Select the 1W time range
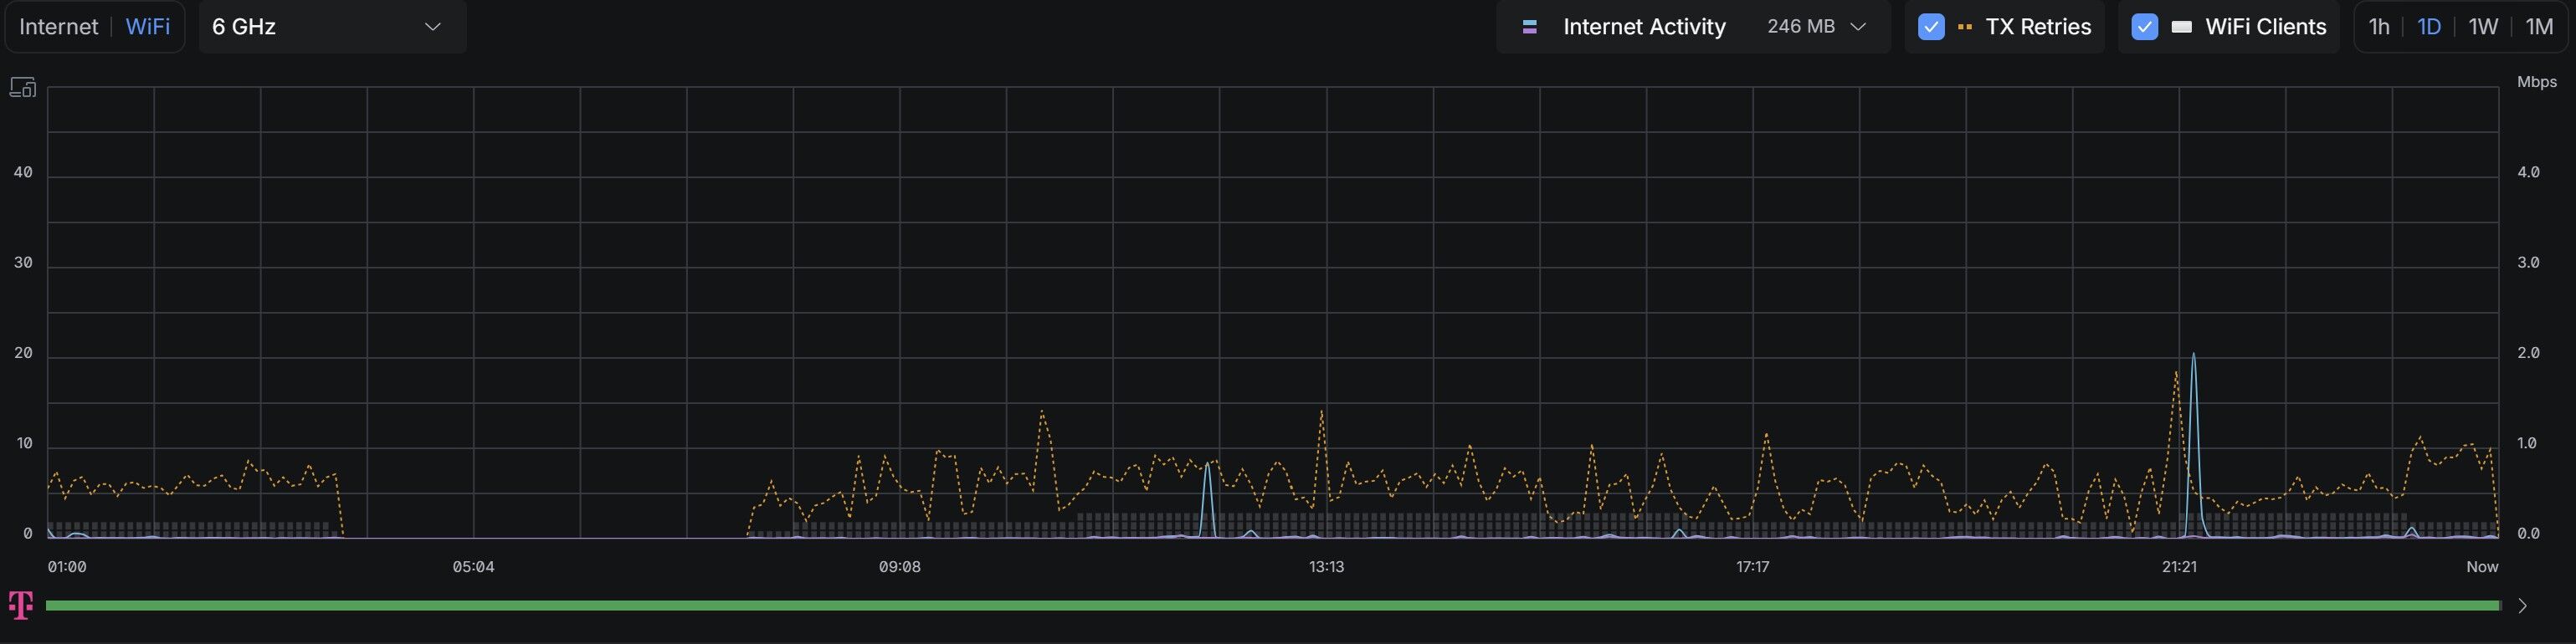 (x=2483, y=27)
